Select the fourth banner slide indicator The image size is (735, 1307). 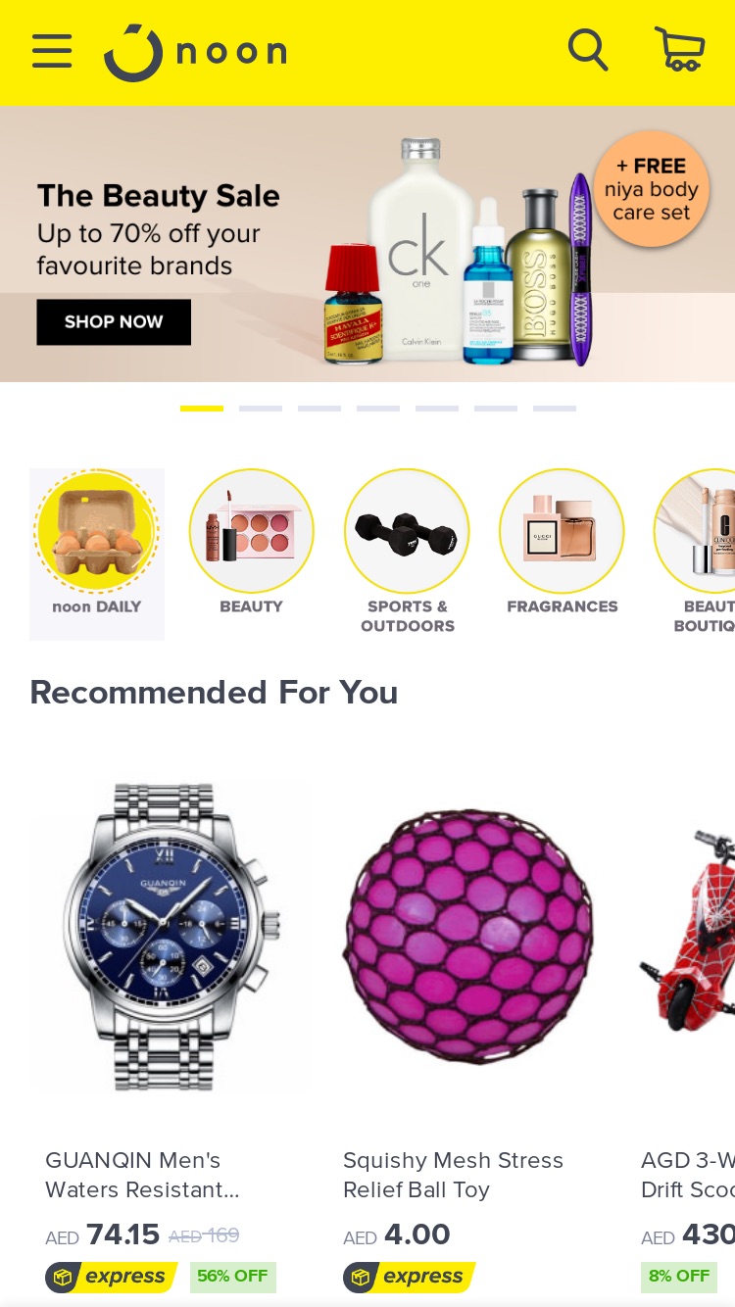click(x=378, y=409)
